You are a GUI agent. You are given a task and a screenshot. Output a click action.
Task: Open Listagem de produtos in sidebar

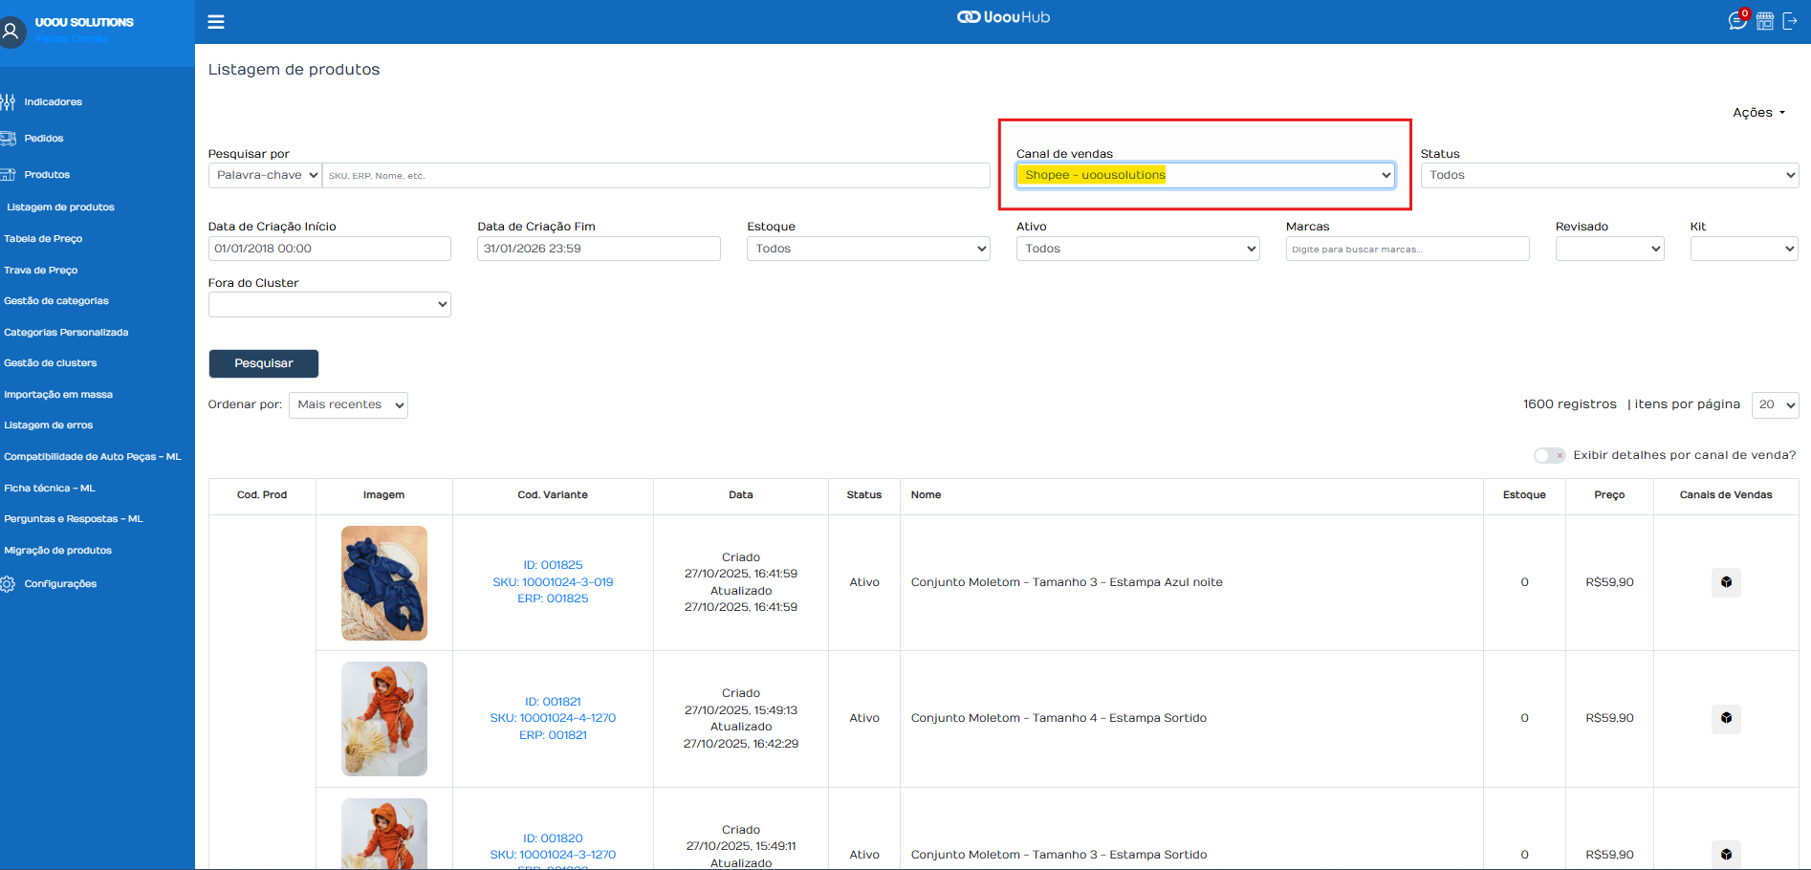click(x=60, y=207)
